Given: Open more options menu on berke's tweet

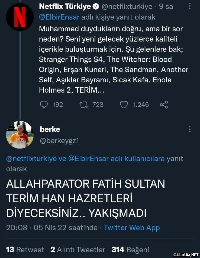Looking at the screenshot, I should [x=190, y=129].
